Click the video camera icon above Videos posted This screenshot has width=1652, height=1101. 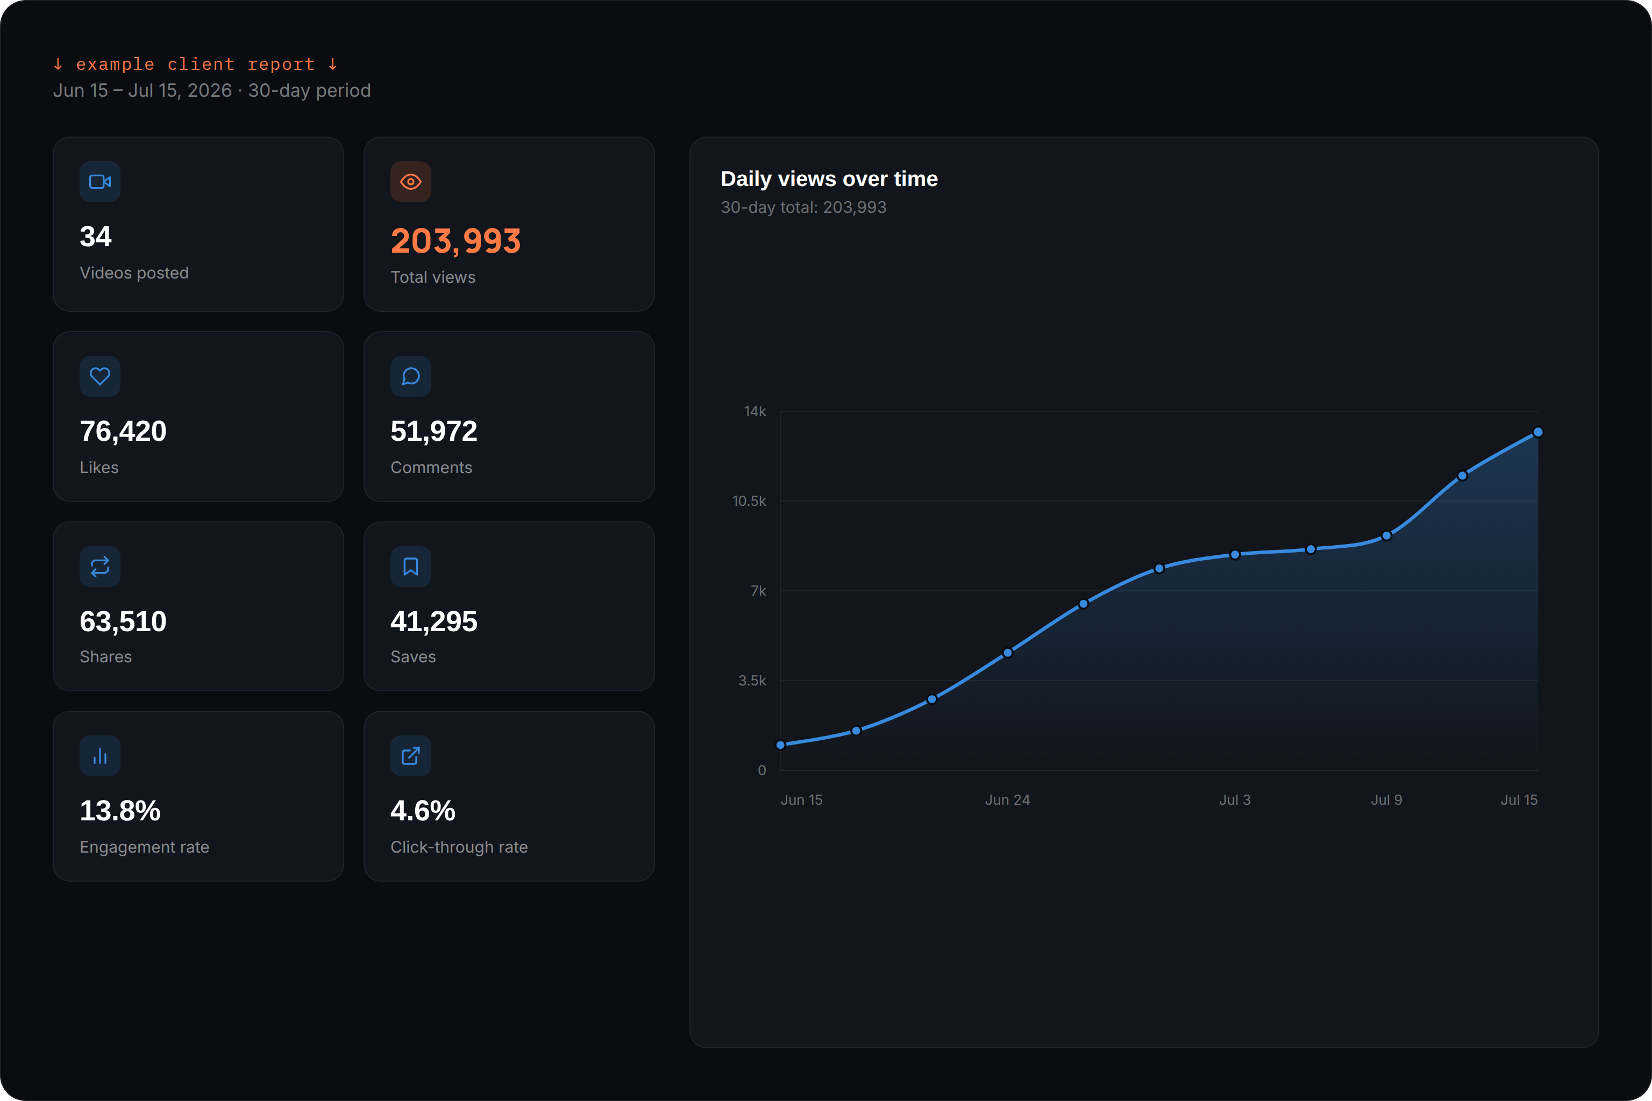[99, 182]
